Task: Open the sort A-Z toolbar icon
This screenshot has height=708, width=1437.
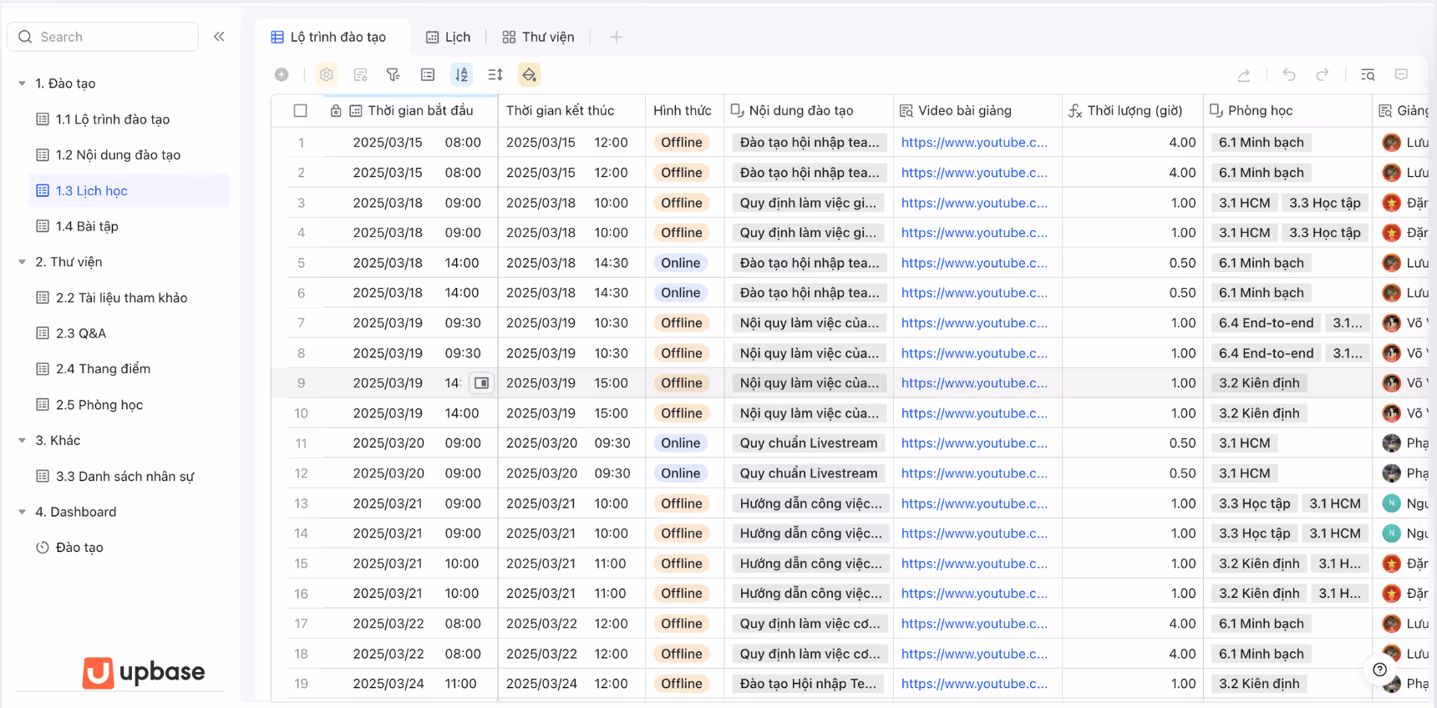Action: point(461,75)
